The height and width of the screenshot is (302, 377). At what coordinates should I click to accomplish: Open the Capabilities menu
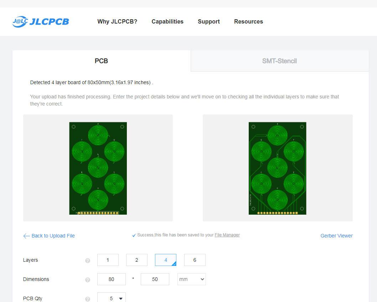point(167,21)
